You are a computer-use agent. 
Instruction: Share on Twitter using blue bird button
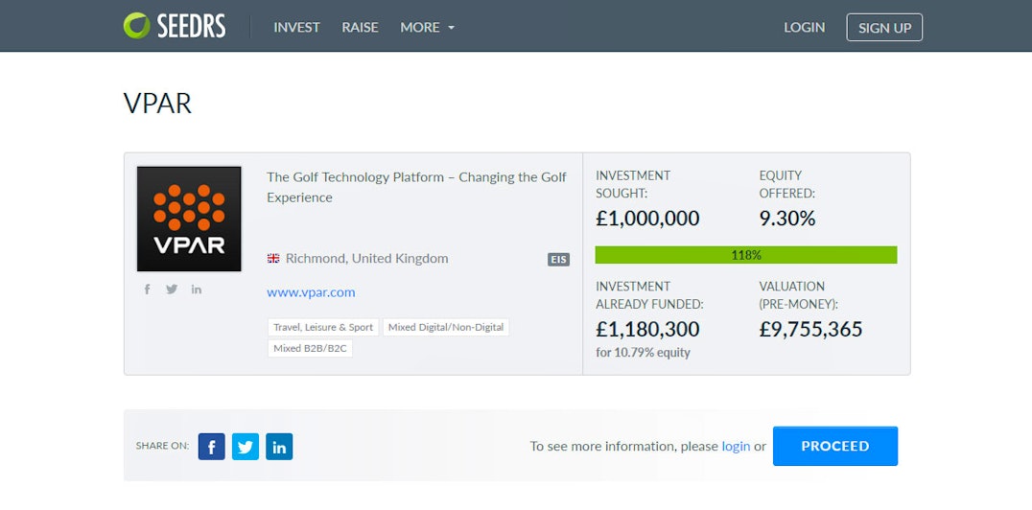246,447
